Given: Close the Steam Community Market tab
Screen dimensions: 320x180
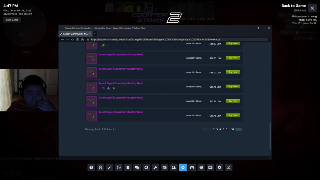Looking at the screenshot, I should pyautogui.click(x=90, y=34).
